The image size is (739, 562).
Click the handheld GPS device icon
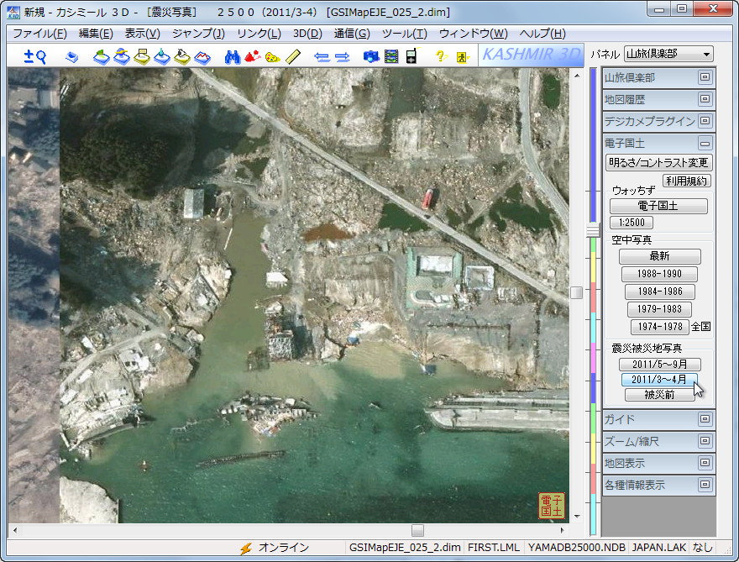point(411,55)
